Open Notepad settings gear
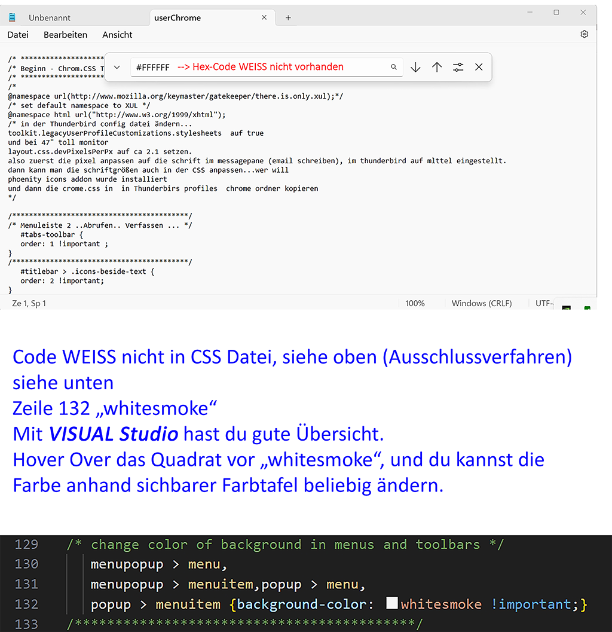 point(585,35)
